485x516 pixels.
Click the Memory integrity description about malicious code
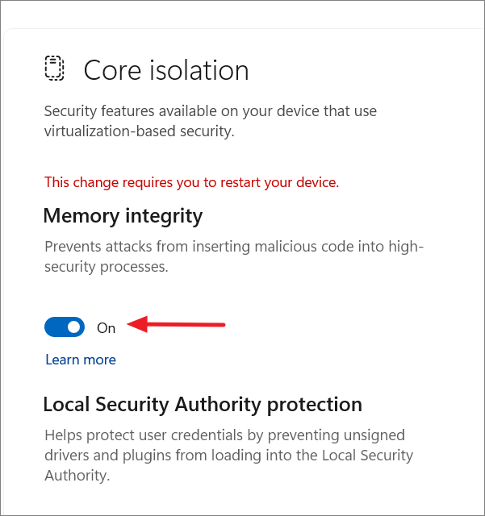pos(234,256)
